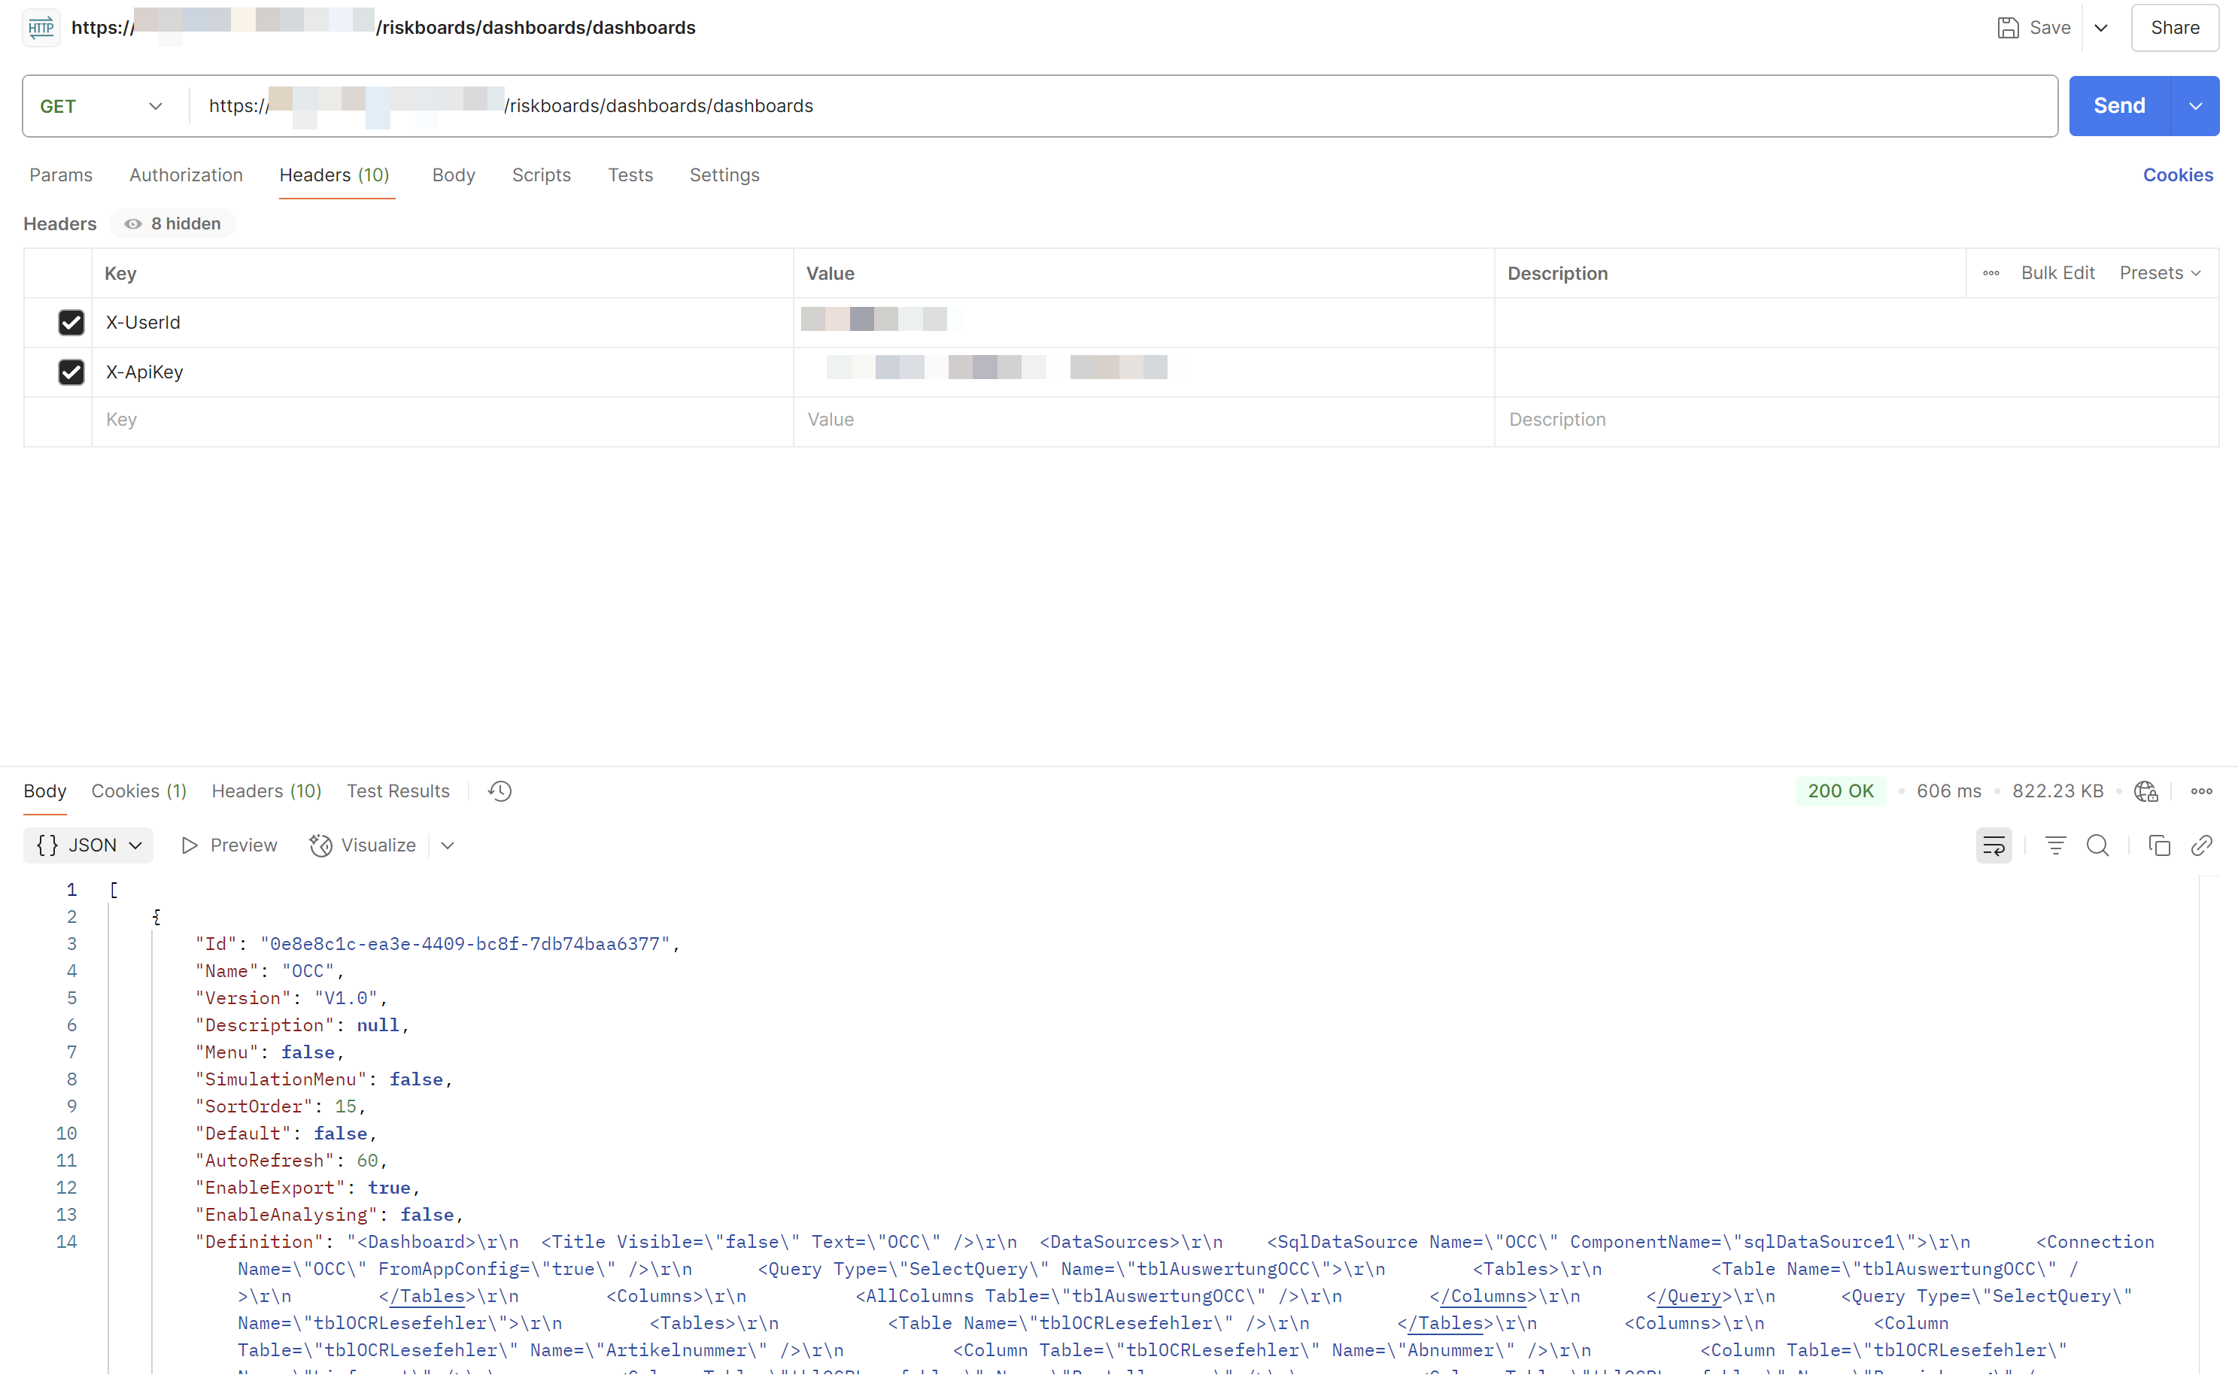Open search in response body
Screen dimensions: 2238x1381
[2097, 845]
